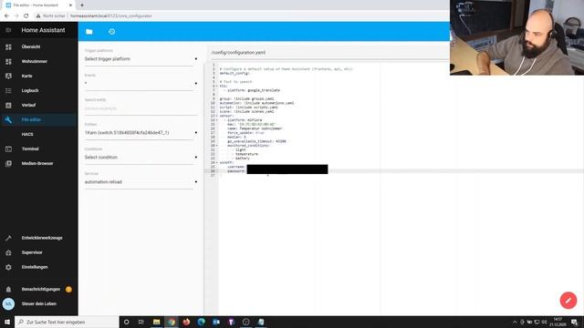Reload the browser page

tap(26, 16)
